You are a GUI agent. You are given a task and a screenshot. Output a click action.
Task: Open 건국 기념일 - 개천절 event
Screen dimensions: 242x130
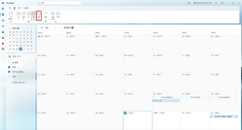click(224, 117)
